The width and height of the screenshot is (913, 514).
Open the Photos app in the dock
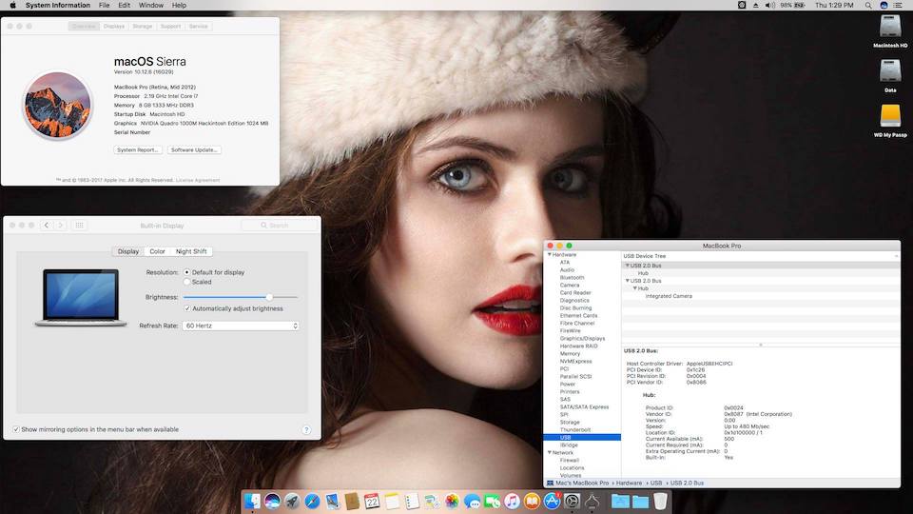pos(453,501)
